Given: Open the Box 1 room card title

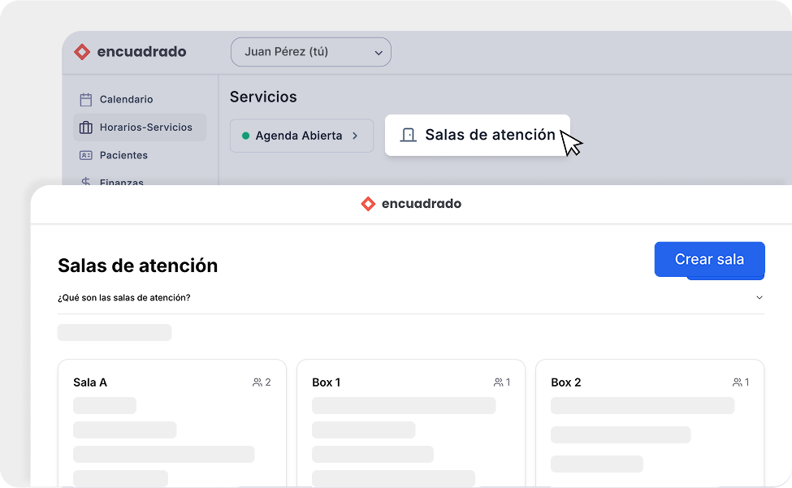Looking at the screenshot, I should (x=327, y=382).
